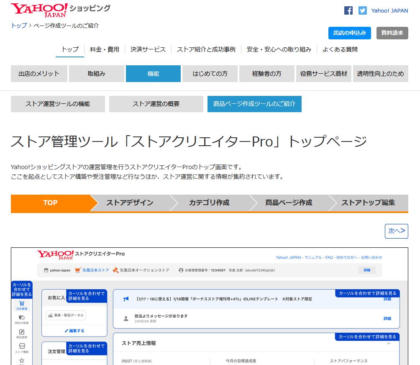Open the 編集する link in お気に入り panel

(x=75, y=331)
